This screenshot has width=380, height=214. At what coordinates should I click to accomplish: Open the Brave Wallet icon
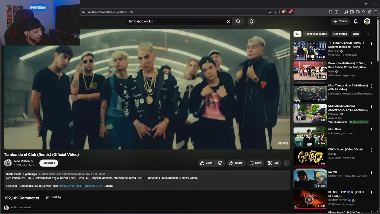click(358, 12)
